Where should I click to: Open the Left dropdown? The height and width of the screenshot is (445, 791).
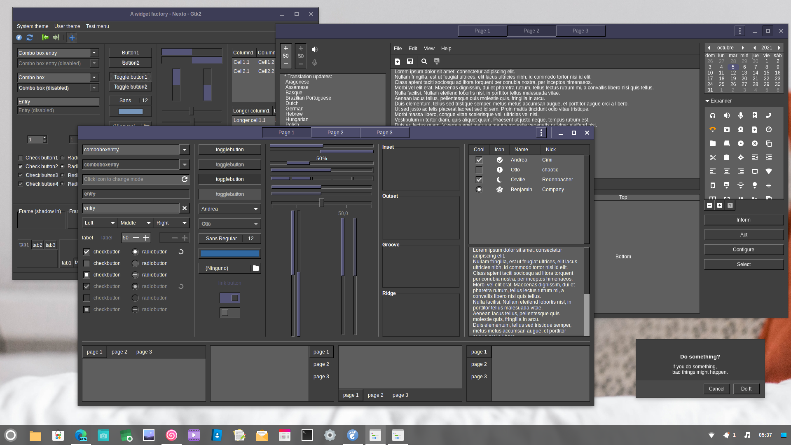pos(100,223)
